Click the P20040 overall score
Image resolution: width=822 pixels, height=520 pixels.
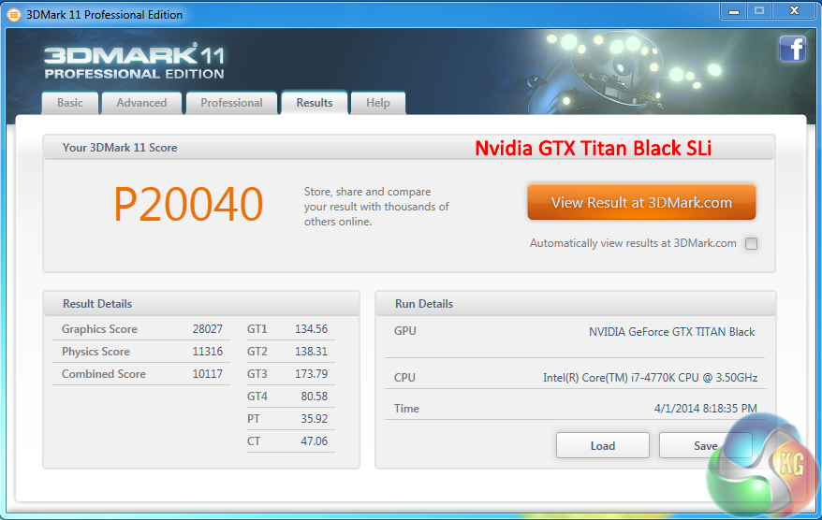tap(188, 205)
